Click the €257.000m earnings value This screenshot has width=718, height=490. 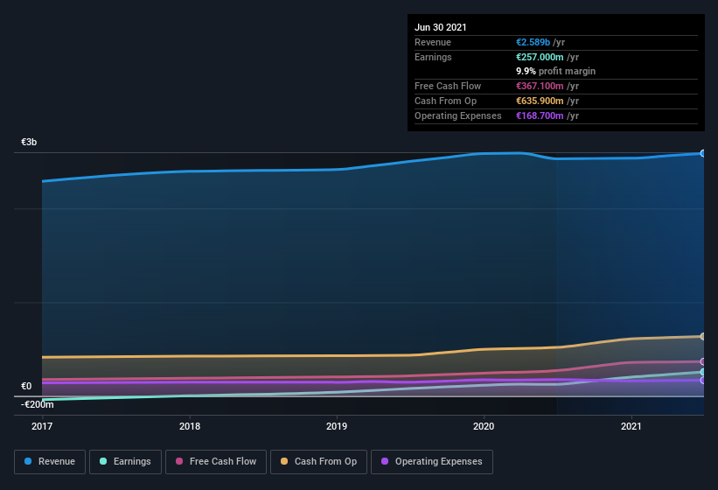point(540,57)
